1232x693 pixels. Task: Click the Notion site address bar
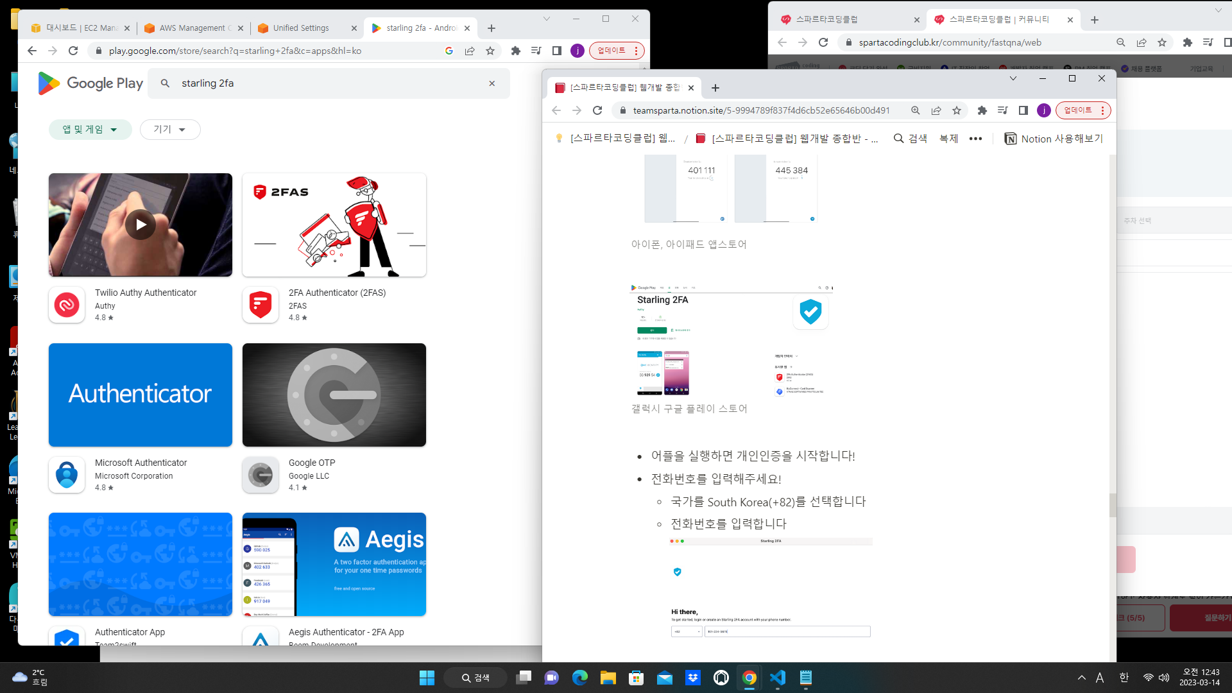coord(762,110)
